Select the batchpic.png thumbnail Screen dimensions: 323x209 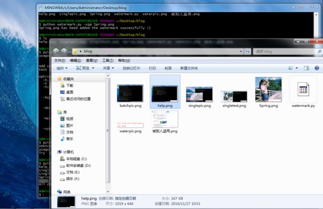click(x=130, y=94)
